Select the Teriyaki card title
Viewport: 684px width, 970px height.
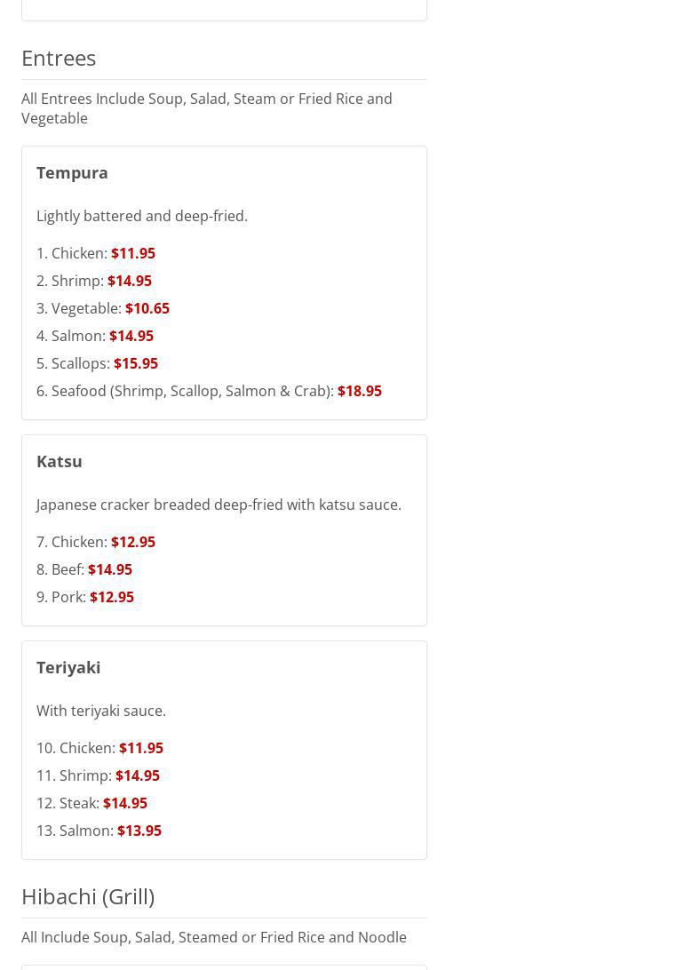pyautogui.click(x=68, y=667)
